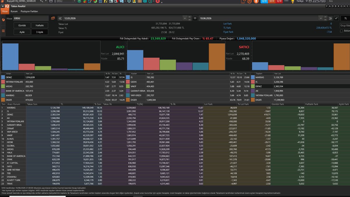Open the TL currency dropdown
The height and width of the screenshot is (197, 350).
(x=345, y=18)
